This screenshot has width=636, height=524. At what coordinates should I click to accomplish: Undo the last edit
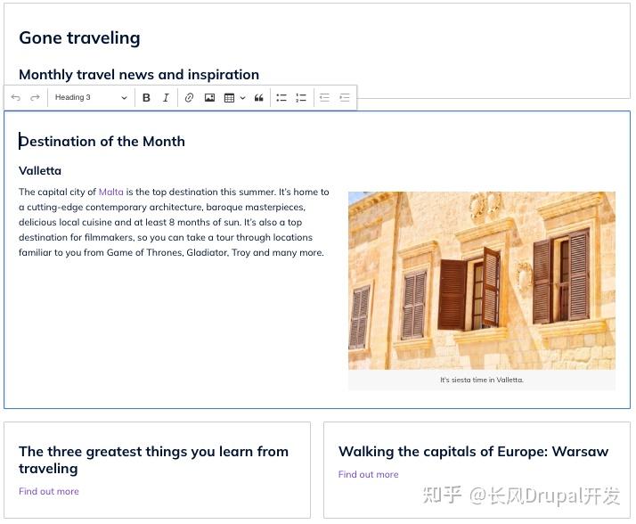click(x=16, y=97)
